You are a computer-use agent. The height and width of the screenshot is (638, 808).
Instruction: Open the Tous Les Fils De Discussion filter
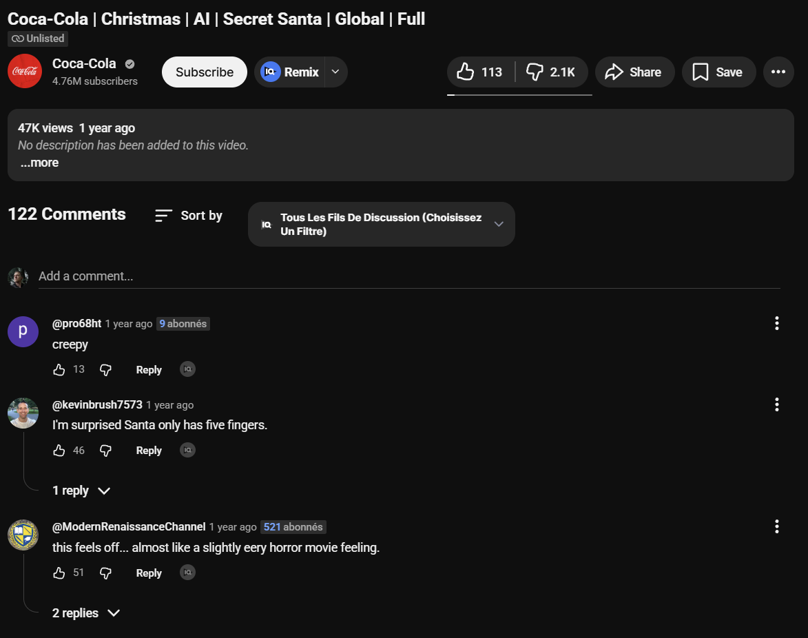click(x=382, y=224)
